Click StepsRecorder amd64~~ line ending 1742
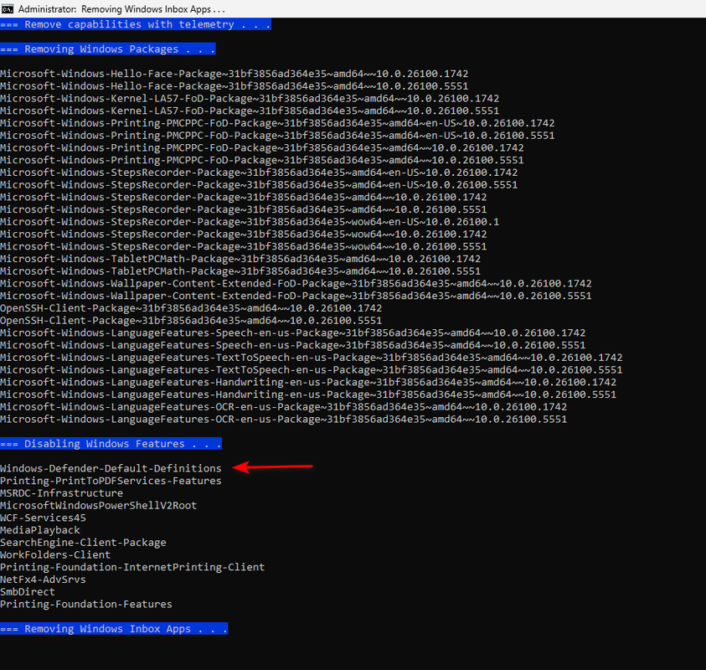Viewport: 706px width, 670px height. click(x=244, y=197)
